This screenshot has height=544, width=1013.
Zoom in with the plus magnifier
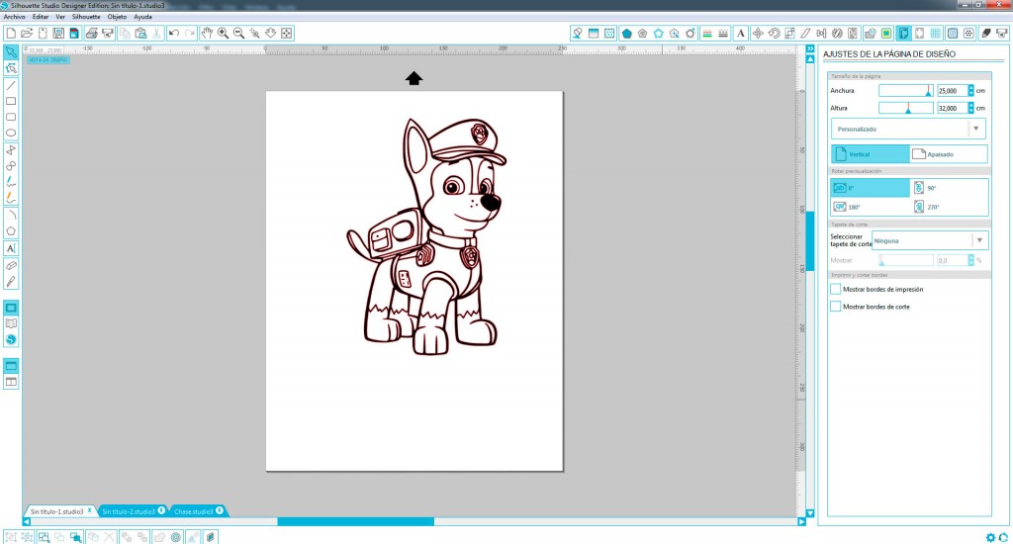click(223, 33)
